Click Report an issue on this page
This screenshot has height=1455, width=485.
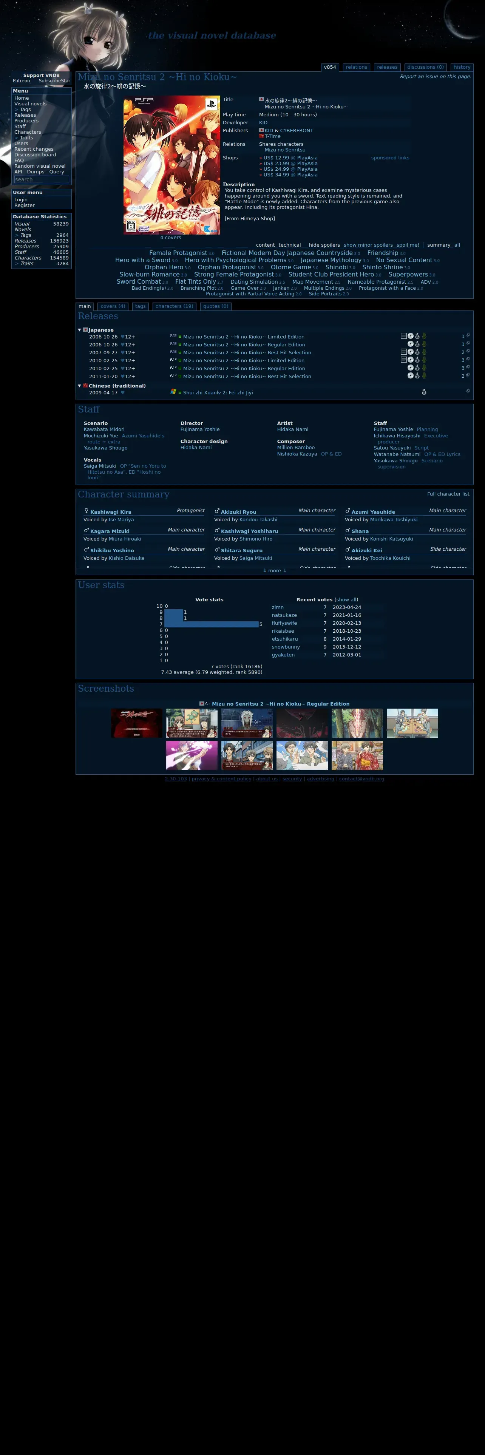click(x=435, y=76)
